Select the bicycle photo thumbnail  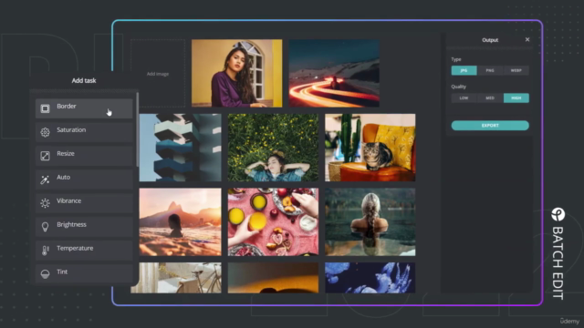(176, 278)
